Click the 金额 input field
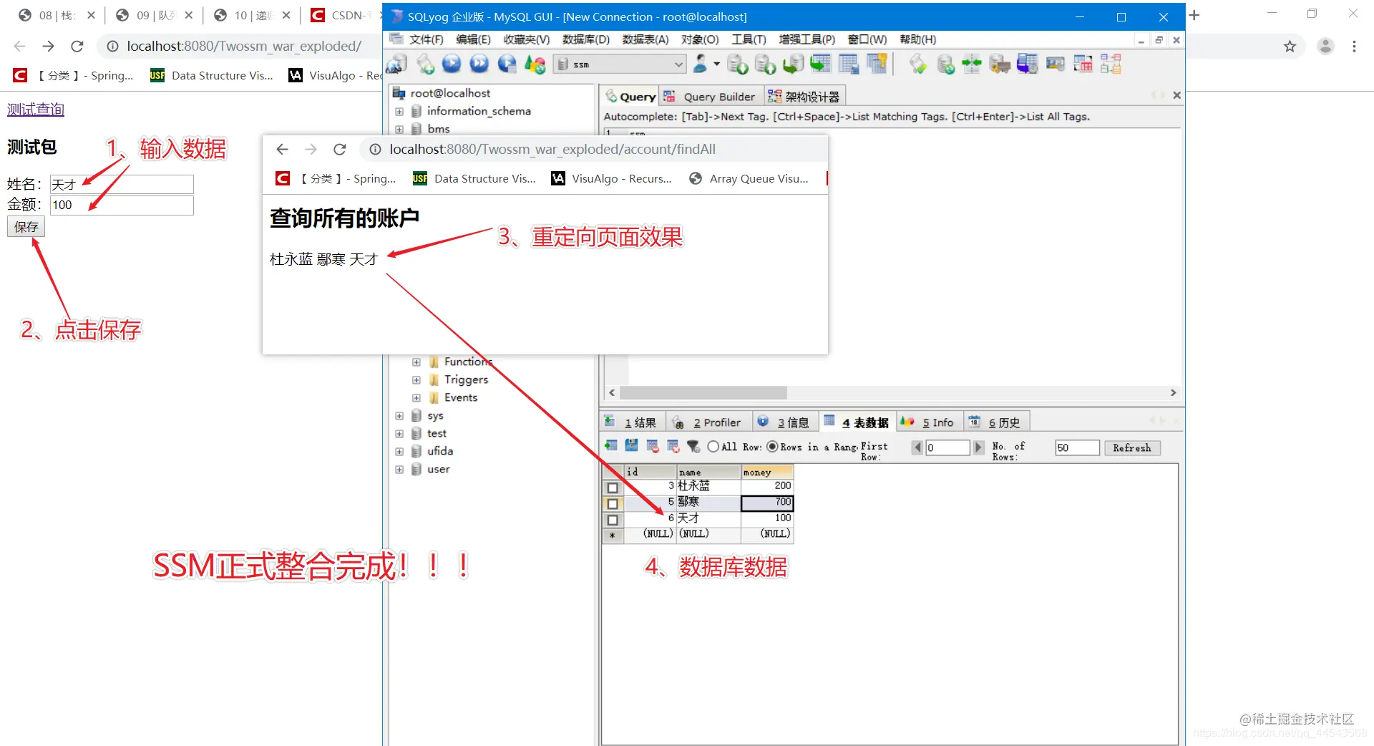Viewport: 1374px width, 746px height. click(x=122, y=205)
